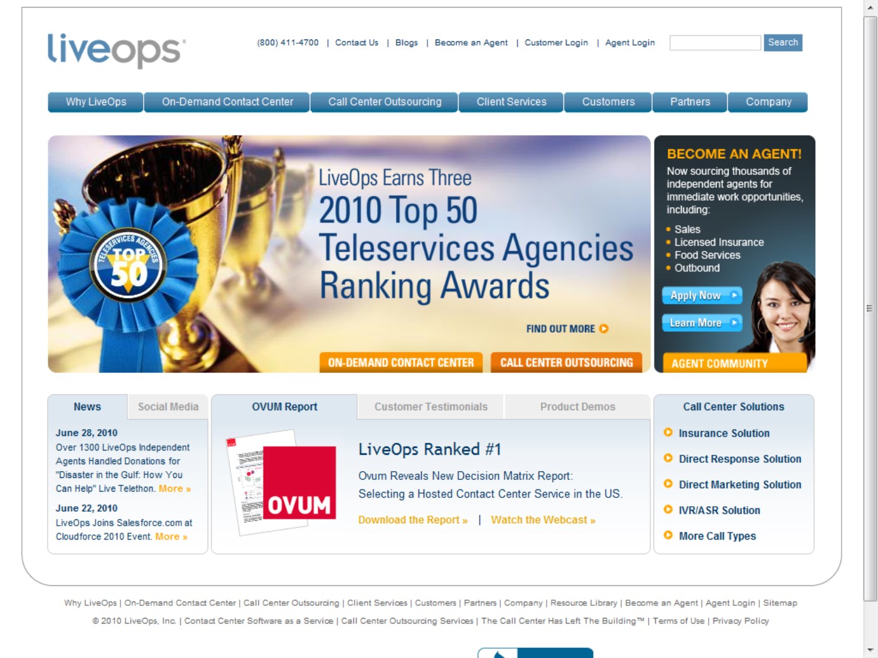The height and width of the screenshot is (658, 878).
Task: Open the Customers menu
Action: tap(608, 102)
